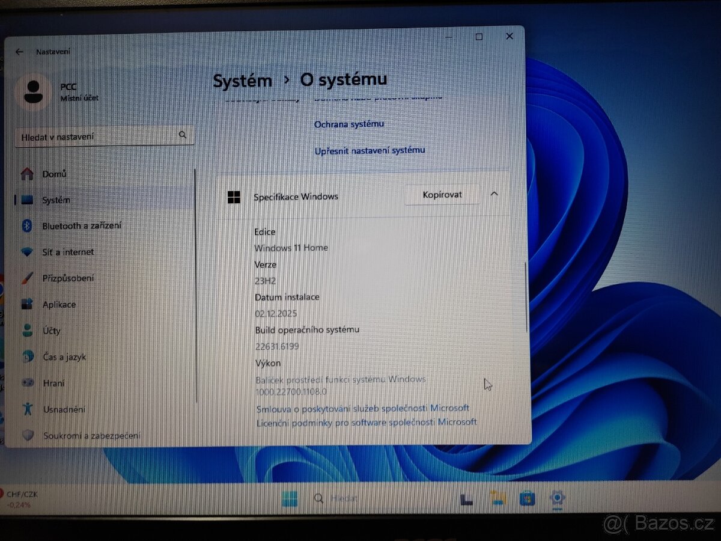Open Upřesnit nastavení systému link

tap(370, 150)
